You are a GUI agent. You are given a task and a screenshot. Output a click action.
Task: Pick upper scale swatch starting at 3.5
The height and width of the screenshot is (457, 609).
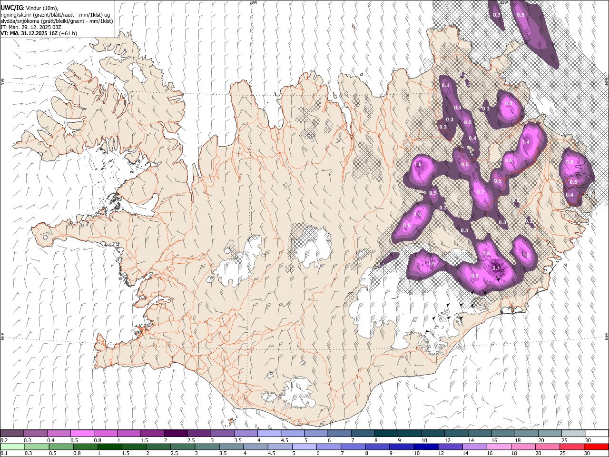[246, 434]
